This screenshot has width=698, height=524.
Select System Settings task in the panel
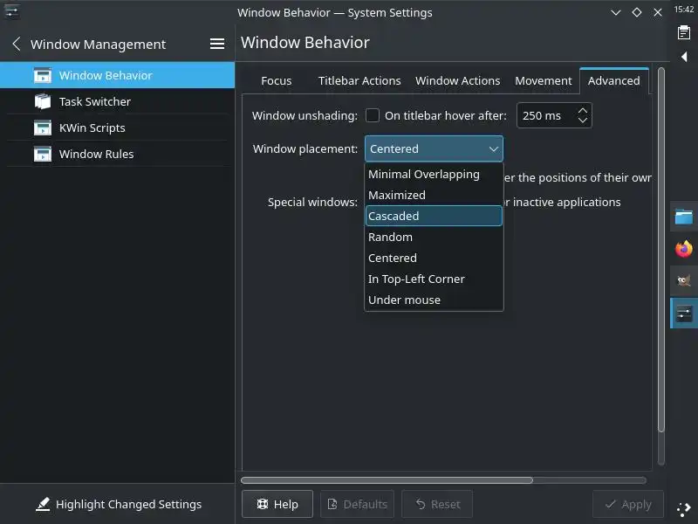684,314
